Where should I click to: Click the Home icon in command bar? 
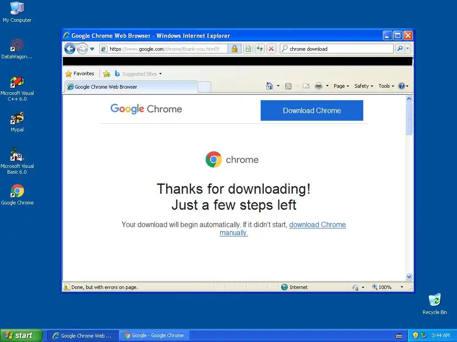[270, 86]
